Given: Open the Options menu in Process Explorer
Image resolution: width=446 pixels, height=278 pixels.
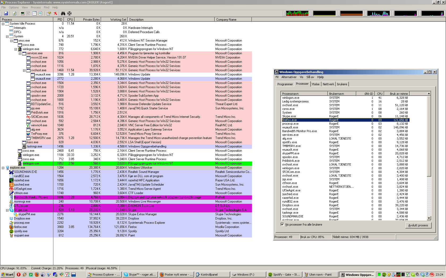Looking at the screenshot, I should (14, 7).
